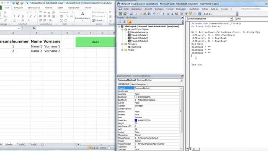Screen dimensions: 268x151
Task: Click the green Maske button in Excel
Action: coord(95,42)
